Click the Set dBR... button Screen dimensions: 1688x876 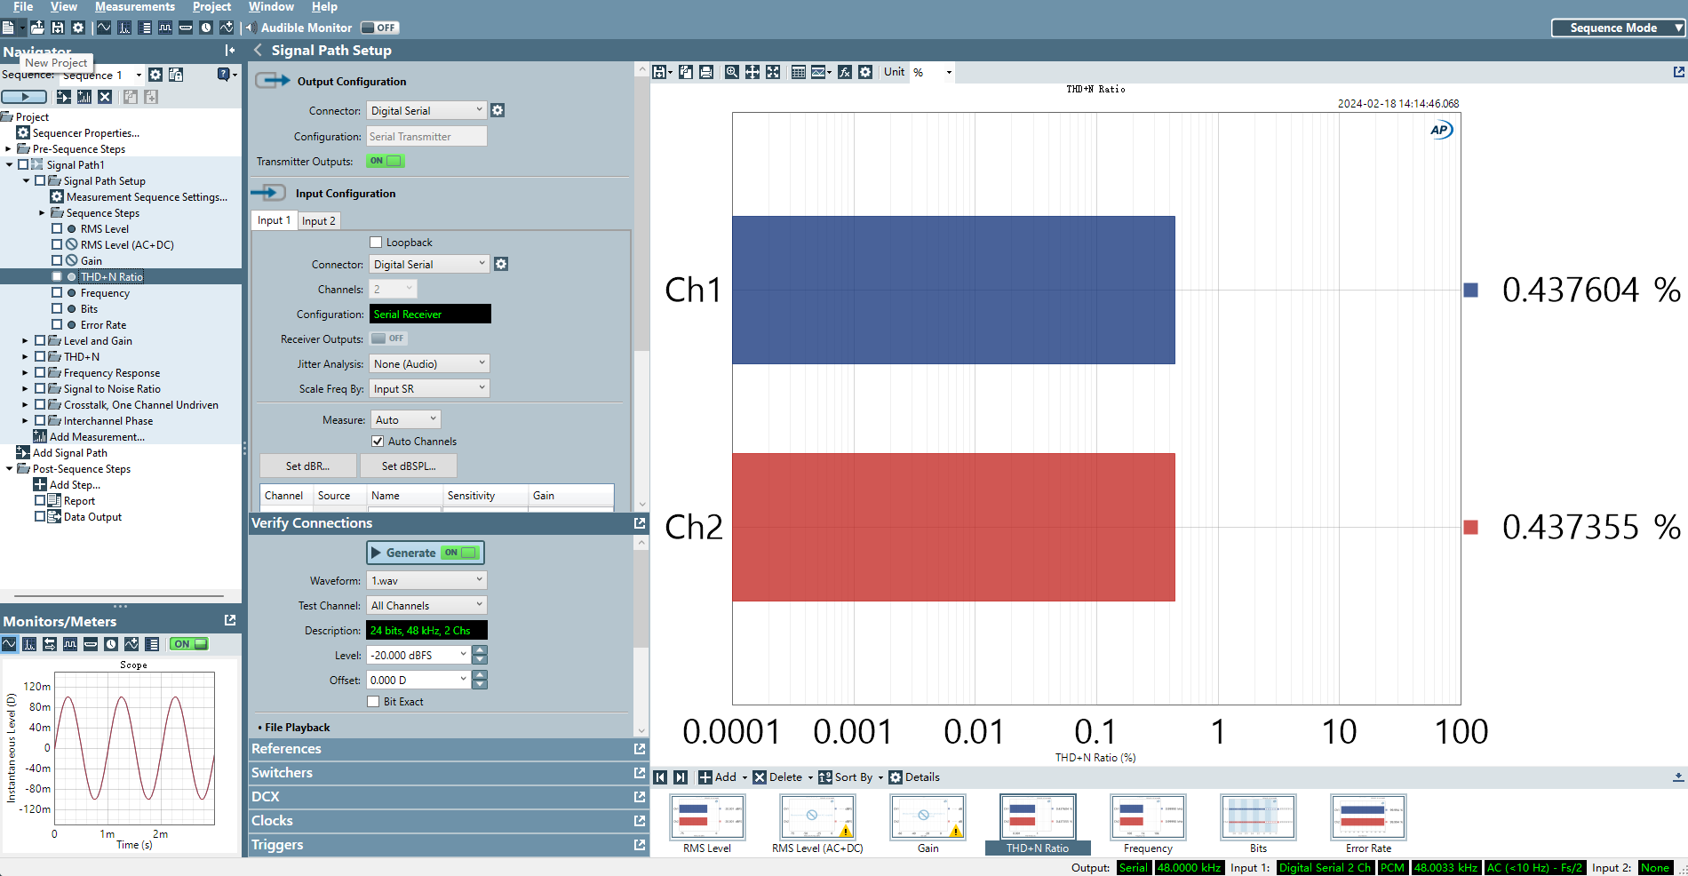pos(307,466)
